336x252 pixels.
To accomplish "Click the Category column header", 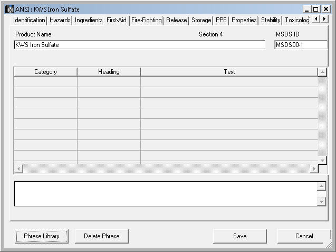I will [x=45, y=72].
